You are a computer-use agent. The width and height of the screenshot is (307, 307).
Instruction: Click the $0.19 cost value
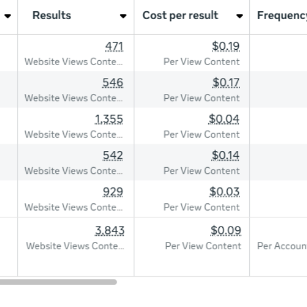(x=226, y=46)
